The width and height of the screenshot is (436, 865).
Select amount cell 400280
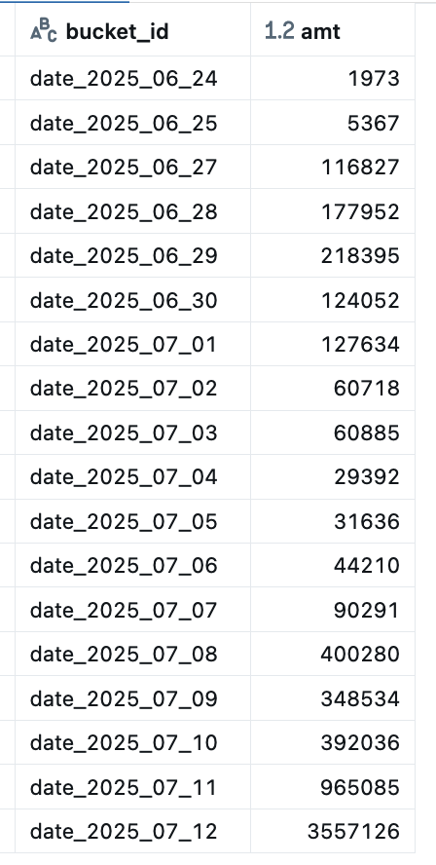[x=333, y=655]
